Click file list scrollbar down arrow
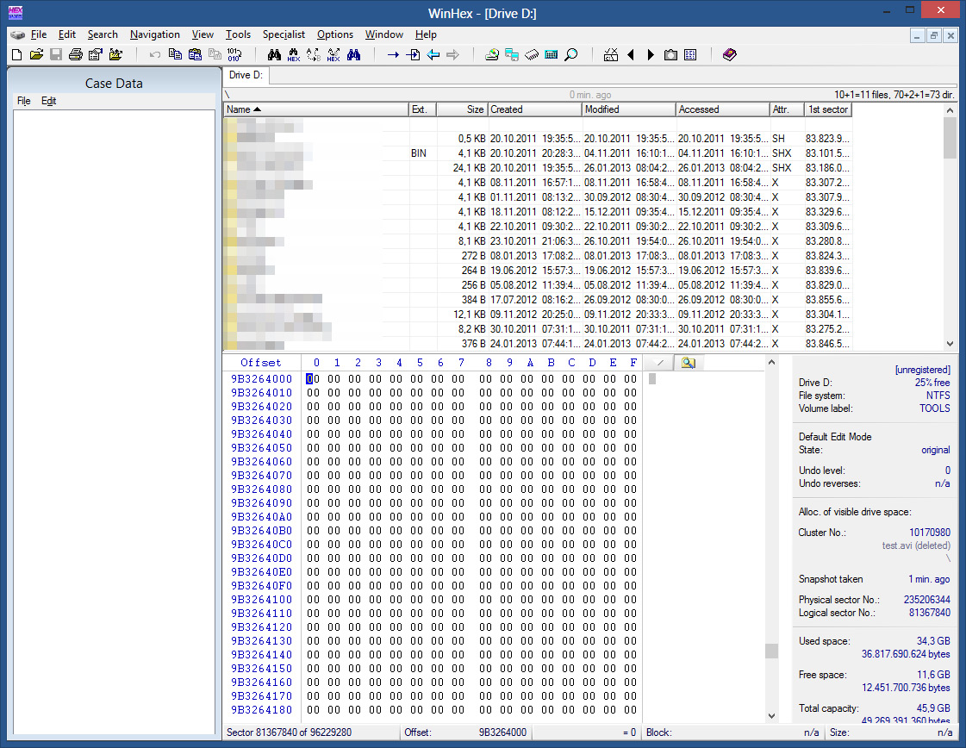The image size is (966, 748). pyautogui.click(x=950, y=344)
